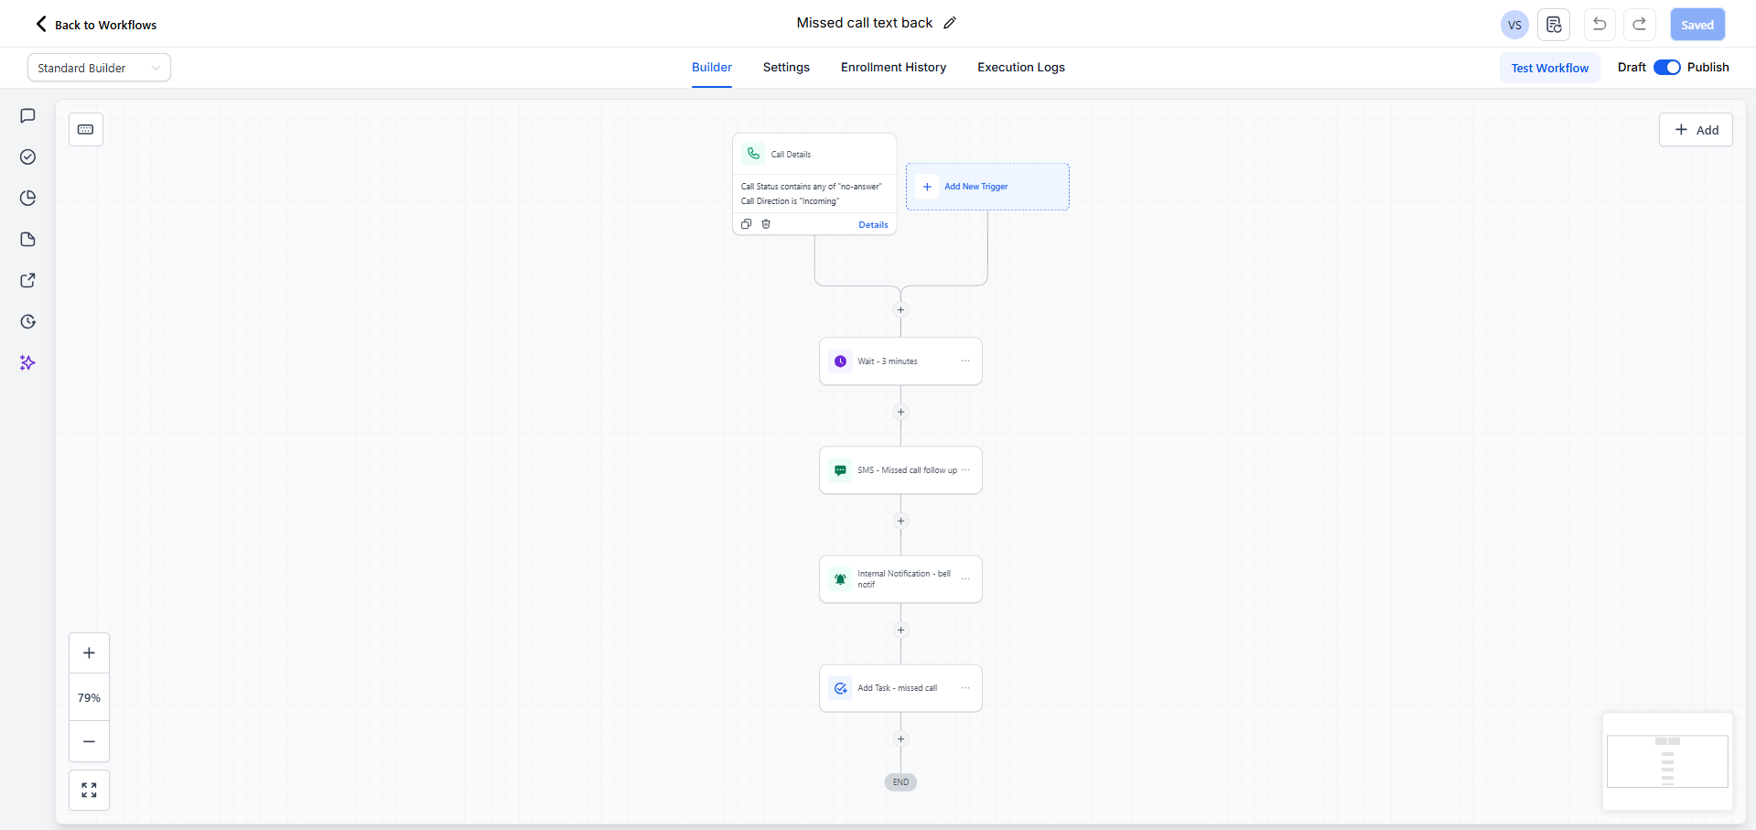The height and width of the screenshot is (830, 1756).
Task: Switch to the Enrollment History tab
Action: click(x=893, y=68)
